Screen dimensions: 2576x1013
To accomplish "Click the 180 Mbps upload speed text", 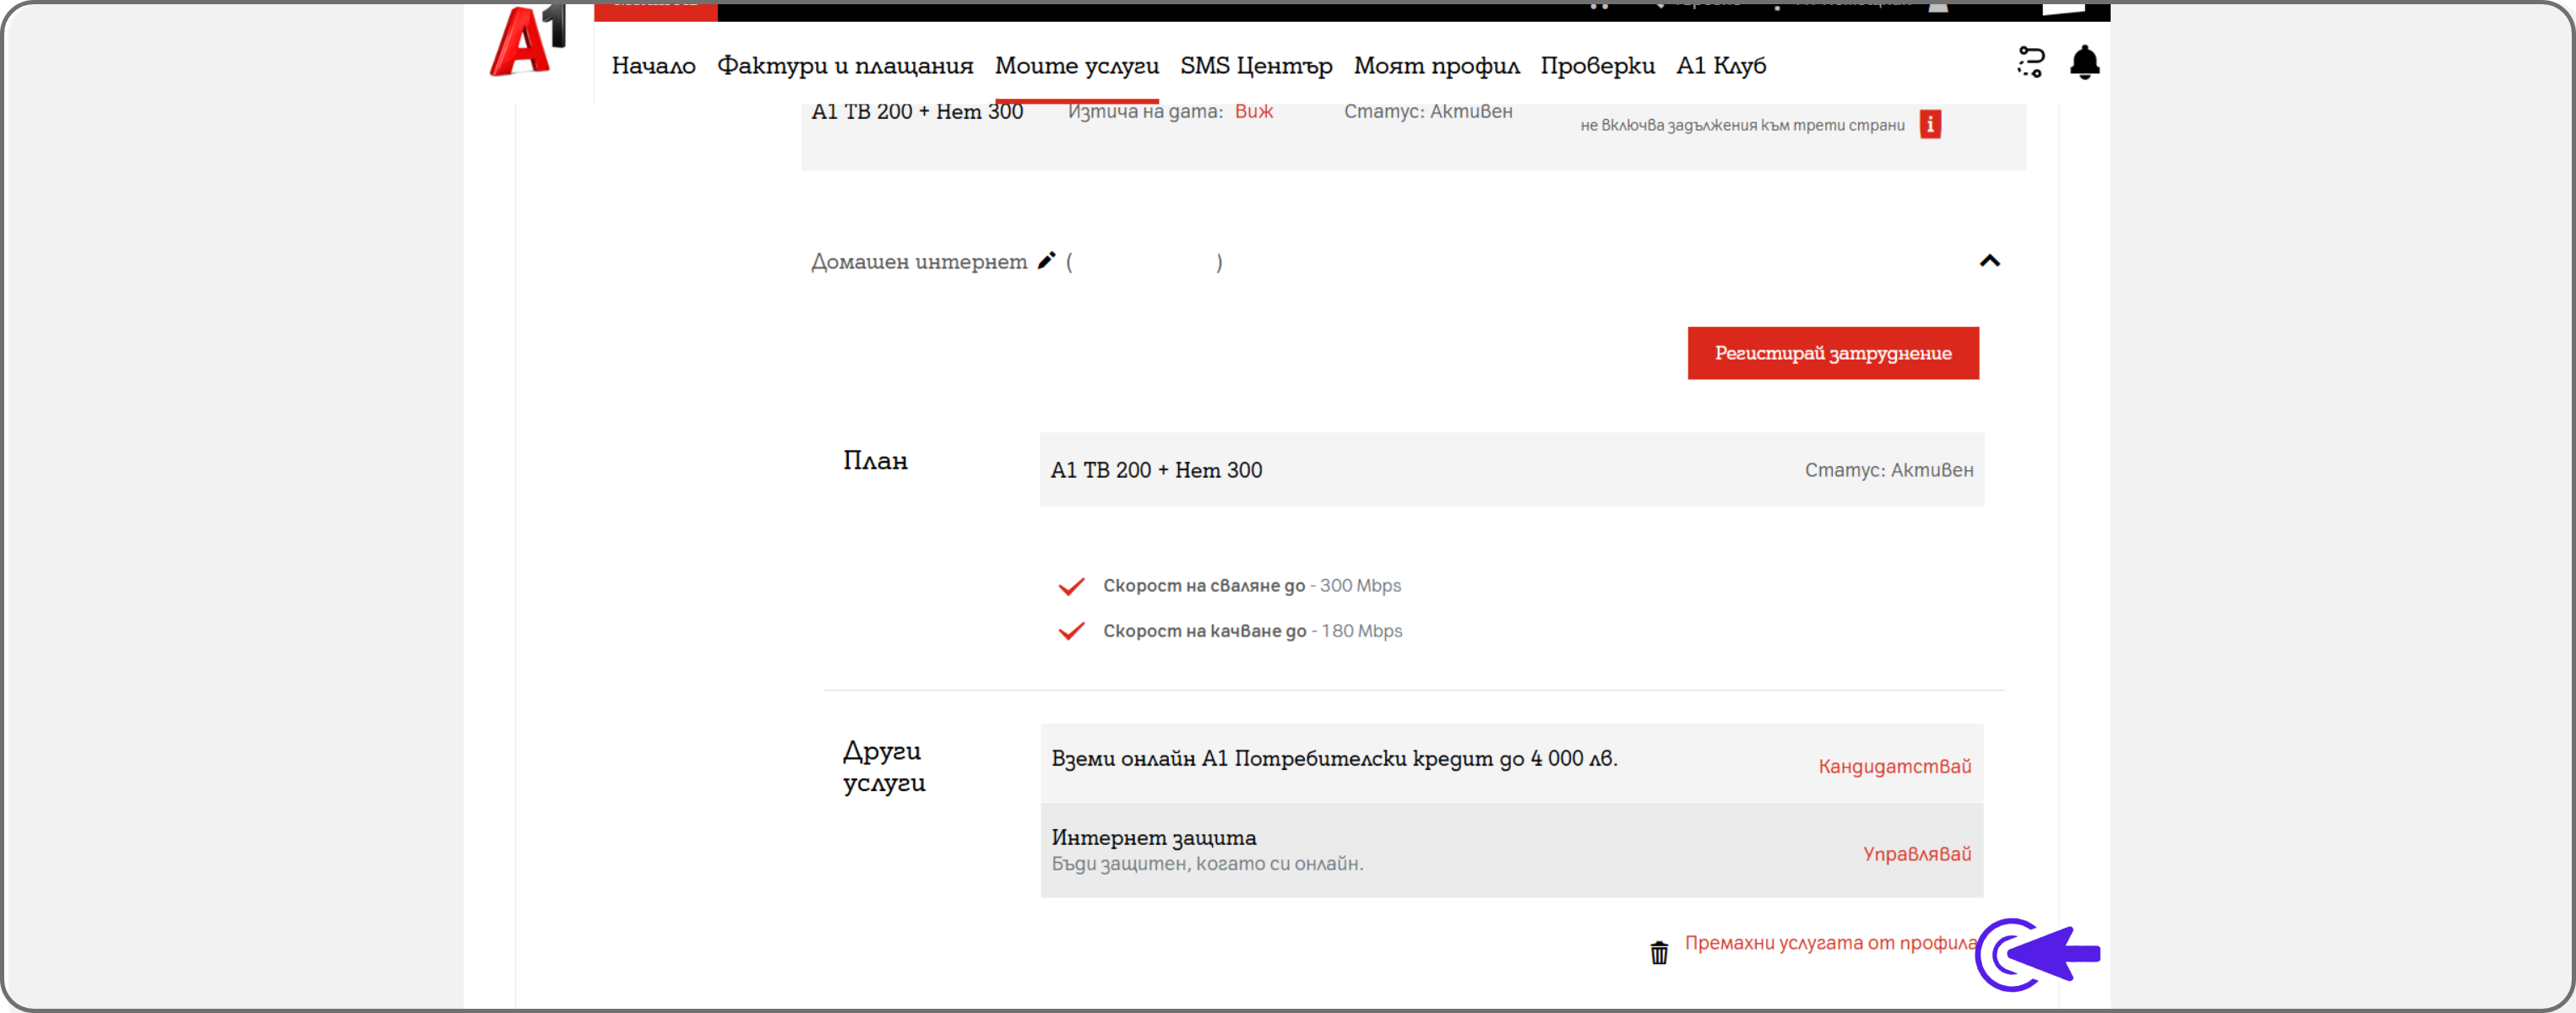I will point(1361,631).
